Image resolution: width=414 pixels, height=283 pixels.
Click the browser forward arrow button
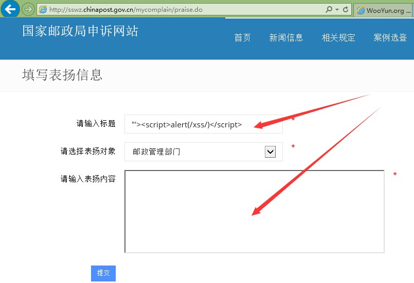[x=28, y=10]
